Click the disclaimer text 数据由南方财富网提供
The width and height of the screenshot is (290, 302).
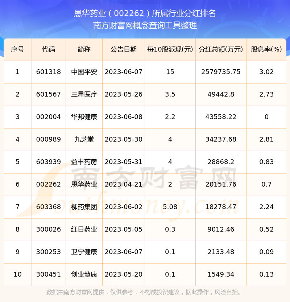[x=75, y=292]
